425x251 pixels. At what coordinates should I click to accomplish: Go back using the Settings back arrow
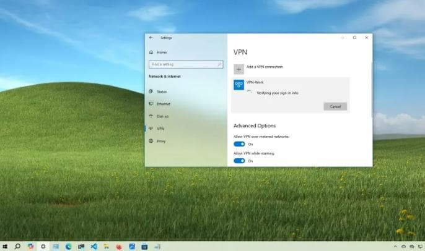point(151,38)
